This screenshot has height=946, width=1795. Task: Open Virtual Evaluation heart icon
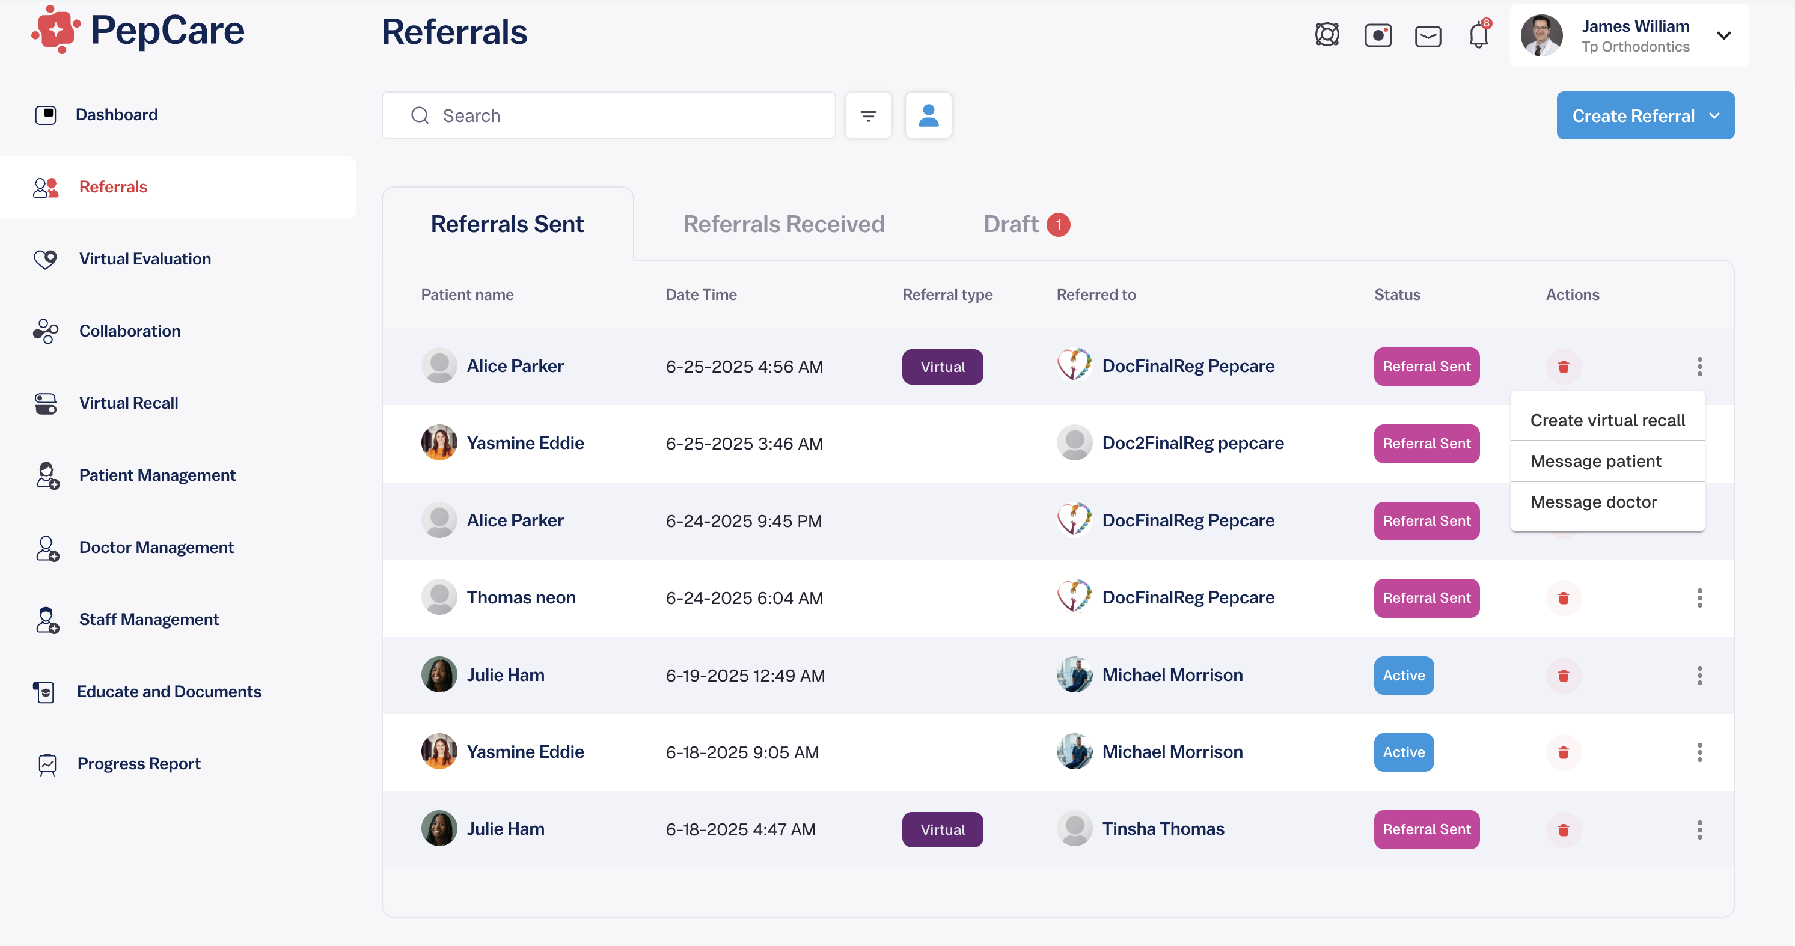point(45,259)
